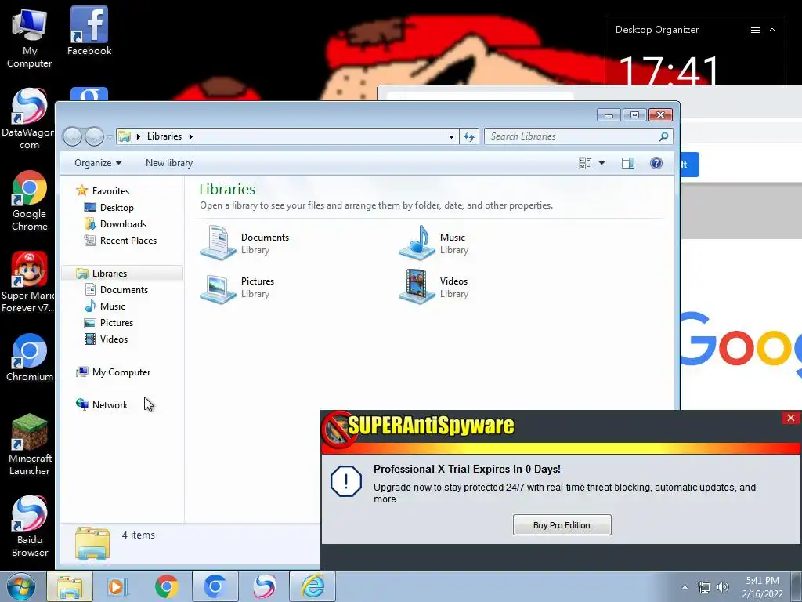Show hidden tray icons arrow
The image size is (802, 602).
[x=685, y=587]
